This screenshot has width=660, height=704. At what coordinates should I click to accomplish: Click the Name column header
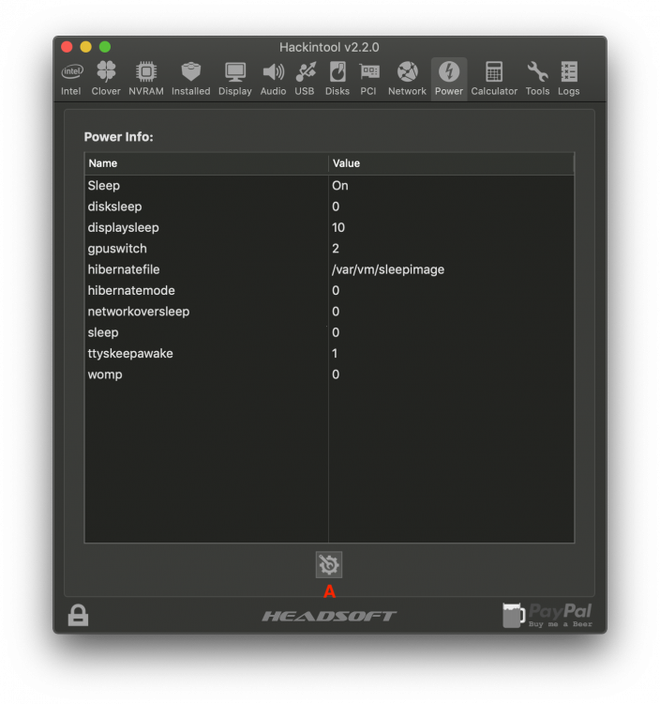pyautogui.click(x=206, y=163)
